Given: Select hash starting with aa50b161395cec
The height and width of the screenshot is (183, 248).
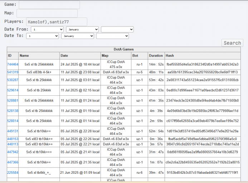Looking at the screenshot, I should pos(203,72).
